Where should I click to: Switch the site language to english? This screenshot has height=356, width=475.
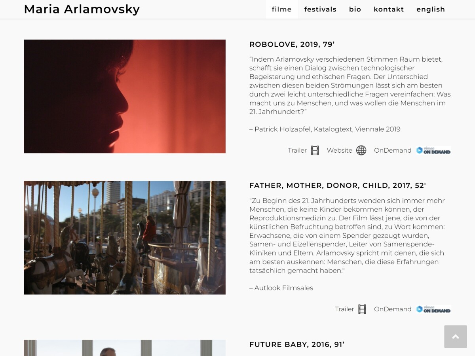[431, 9]
